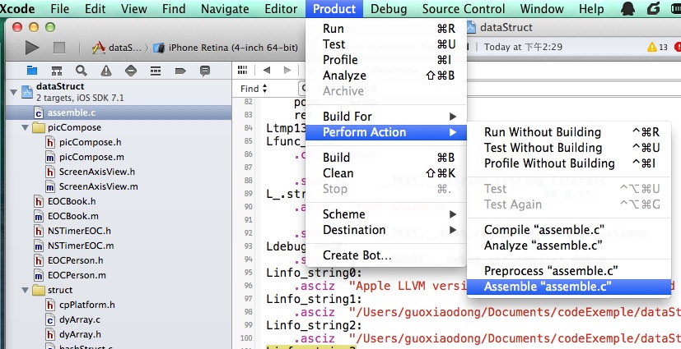Select Assemble “assemble.c”

[x=569, y=287]
